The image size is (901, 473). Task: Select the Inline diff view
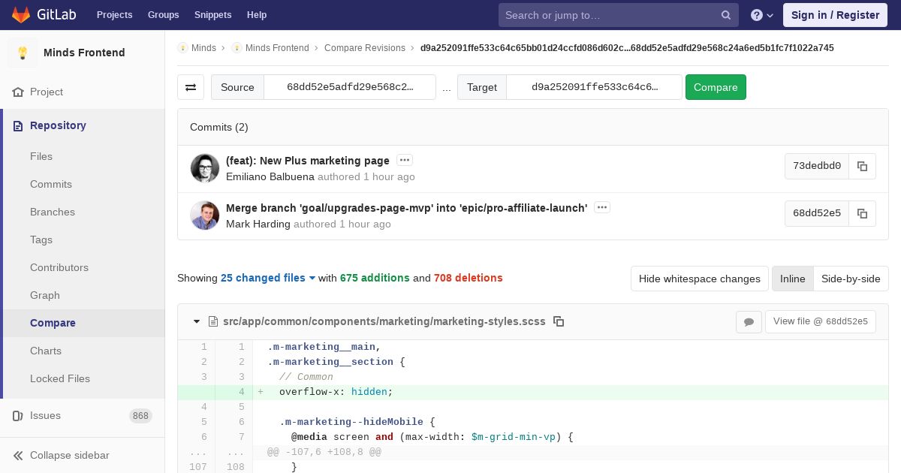point(792,279)
